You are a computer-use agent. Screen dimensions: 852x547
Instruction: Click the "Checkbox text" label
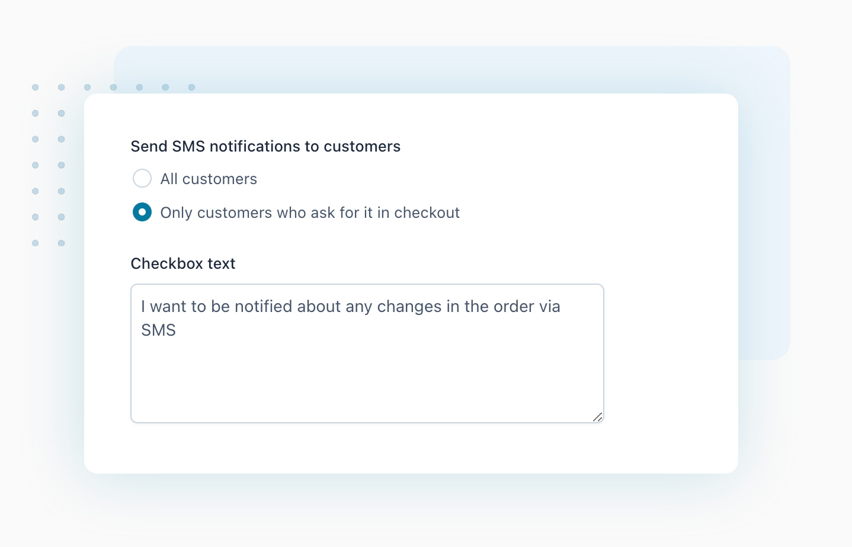click(183, 263)
